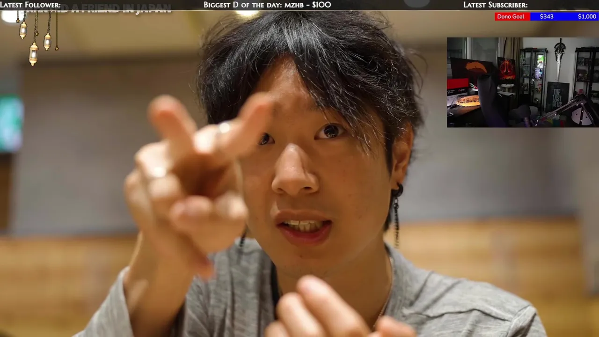Click the red Dono Goal label
This screenshot has width=599, height=337.
click(x=512, y=16)
